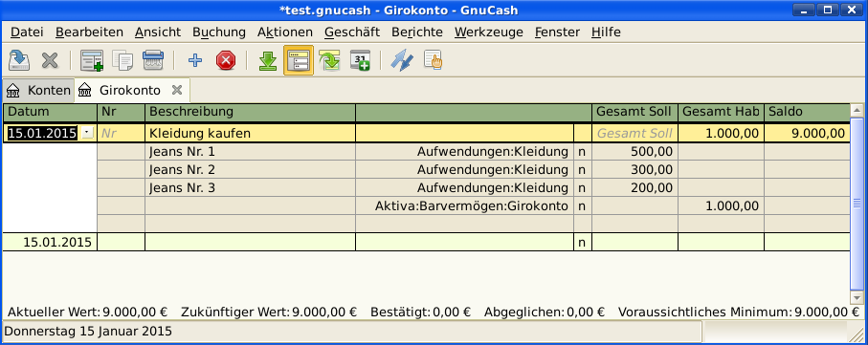
Task: Click the Duplicate transaction toolbar icon
Action: [122, 60]
